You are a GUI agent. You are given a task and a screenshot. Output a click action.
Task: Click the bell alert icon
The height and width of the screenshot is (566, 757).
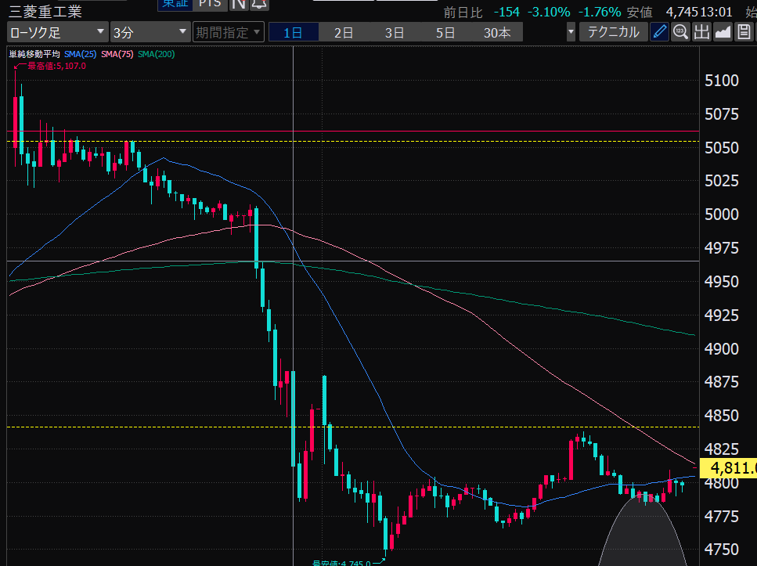pos(259,4)
